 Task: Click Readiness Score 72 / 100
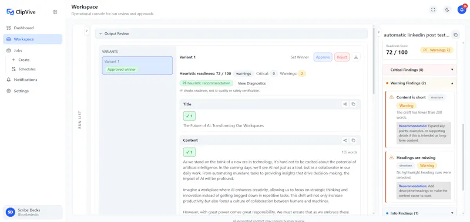(397, 52)
